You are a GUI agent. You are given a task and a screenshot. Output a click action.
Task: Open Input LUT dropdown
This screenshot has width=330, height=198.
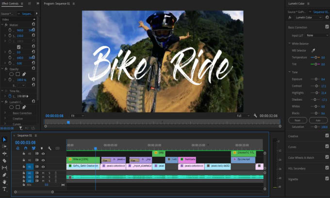317,35
